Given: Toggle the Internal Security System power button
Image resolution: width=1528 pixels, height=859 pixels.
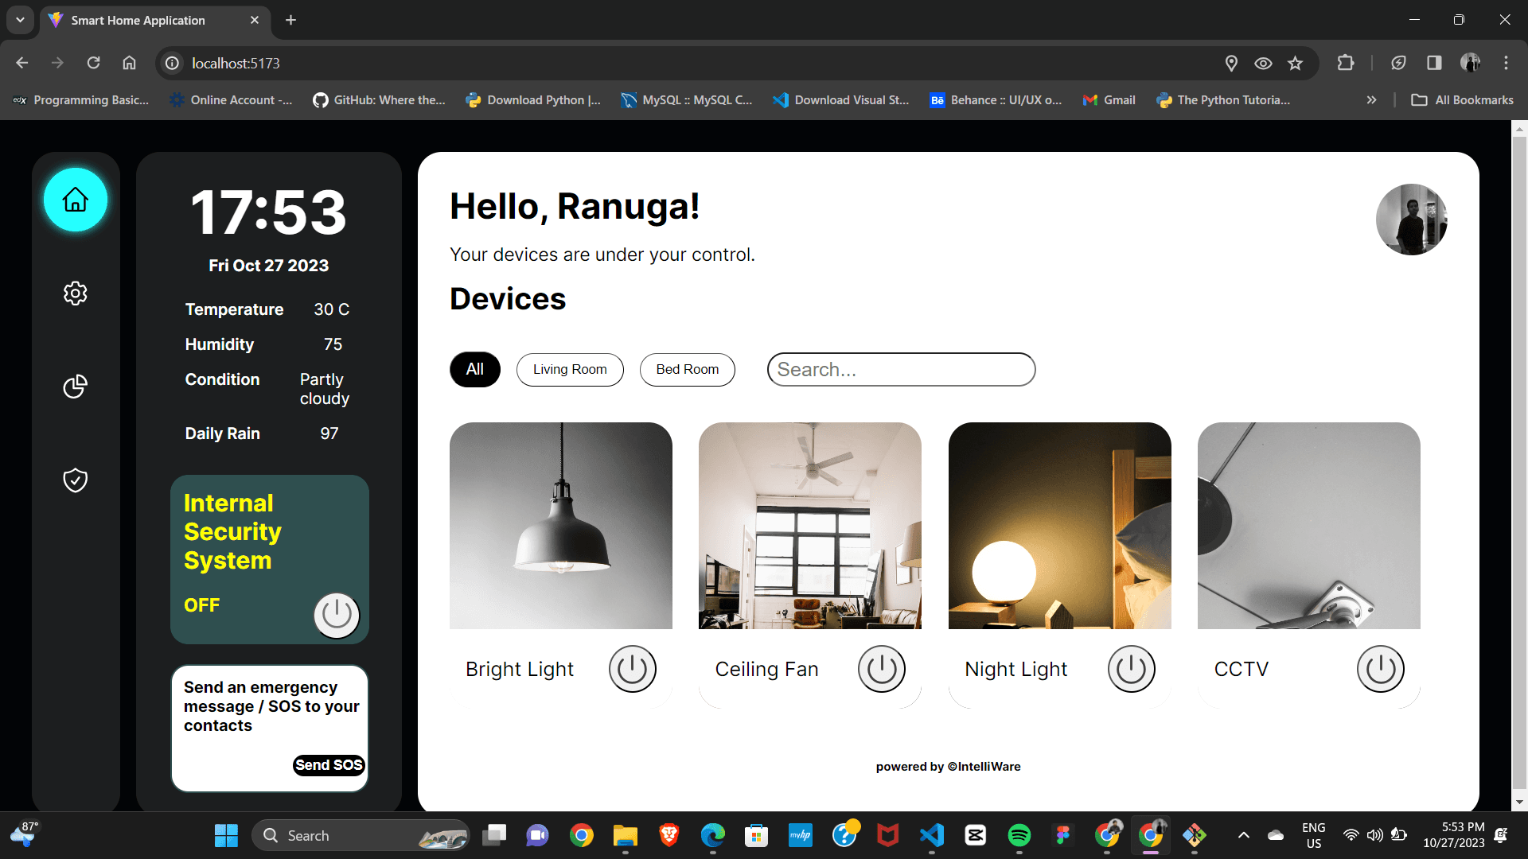Looking at the screenshot, I should (336, 615).
